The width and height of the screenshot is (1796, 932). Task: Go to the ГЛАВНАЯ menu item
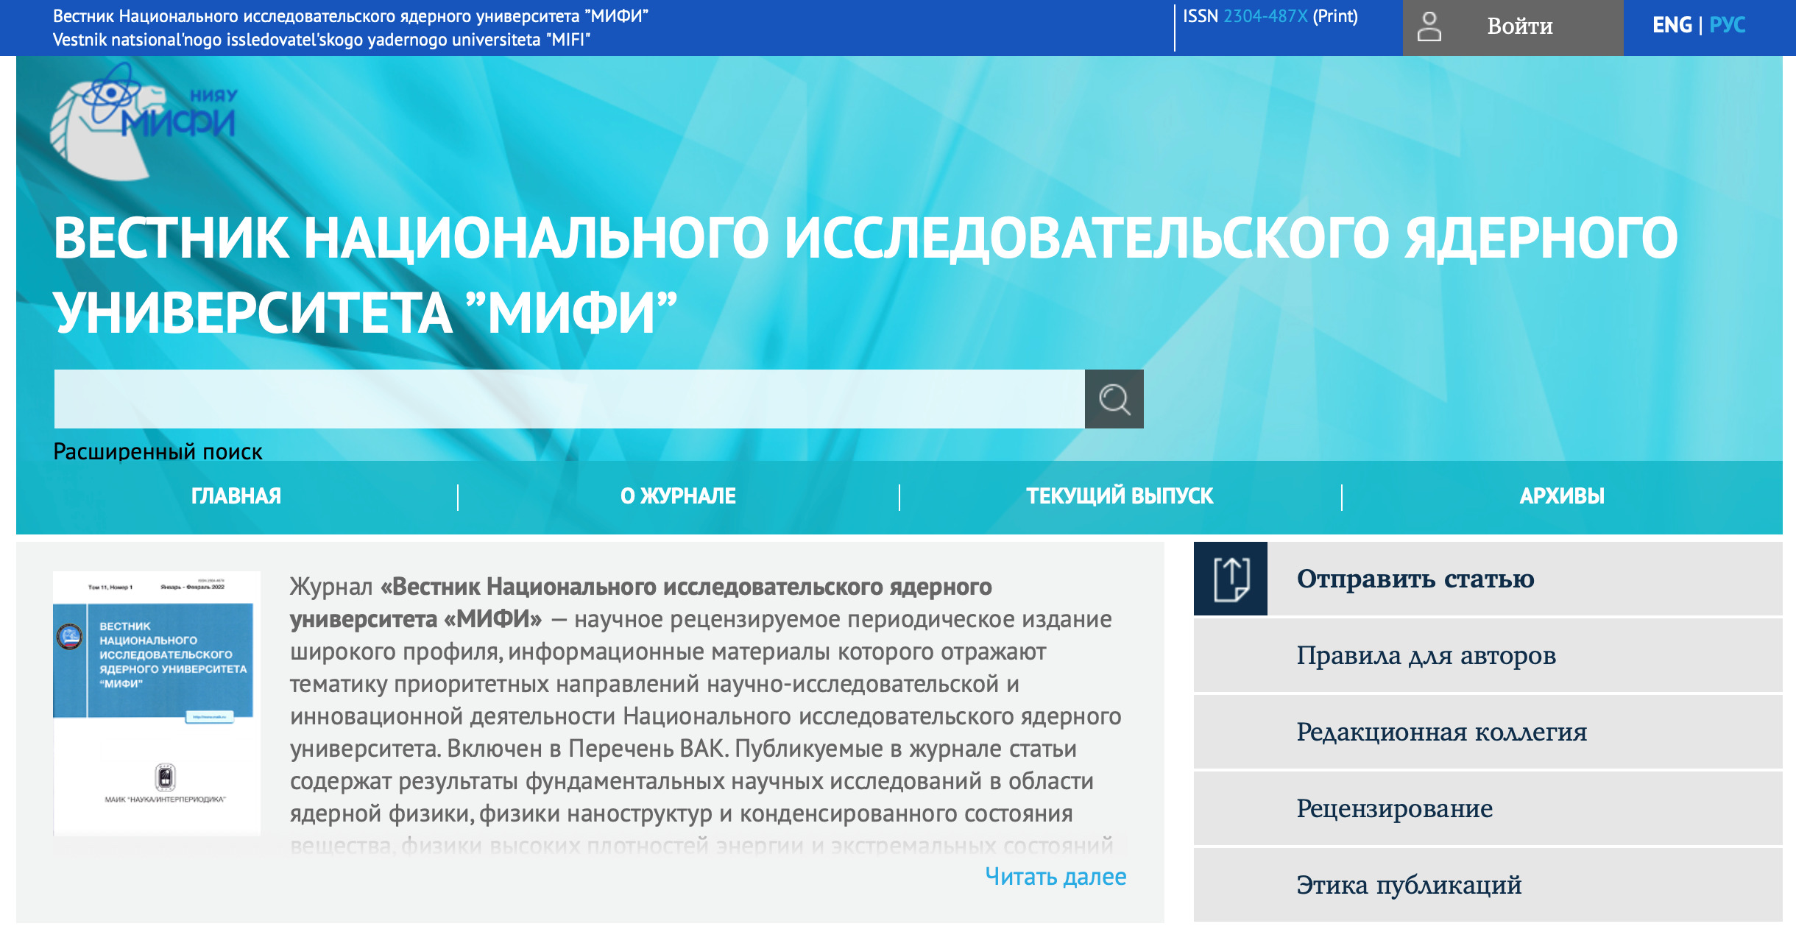click(236, 496)
